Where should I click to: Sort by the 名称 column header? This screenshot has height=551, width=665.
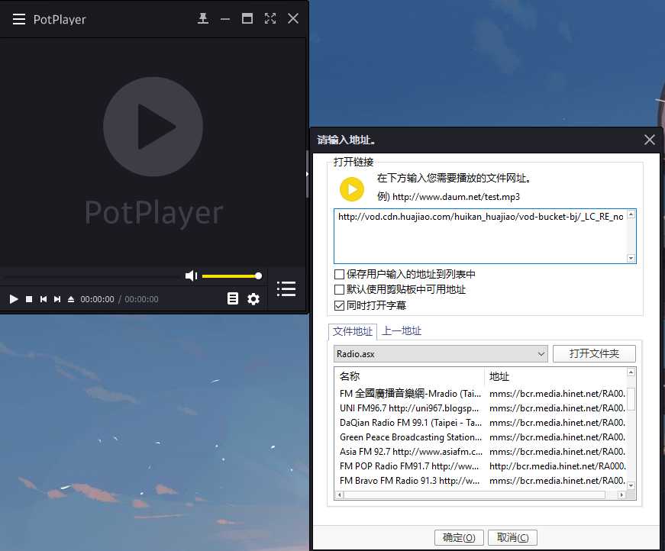tap(410, 376)
